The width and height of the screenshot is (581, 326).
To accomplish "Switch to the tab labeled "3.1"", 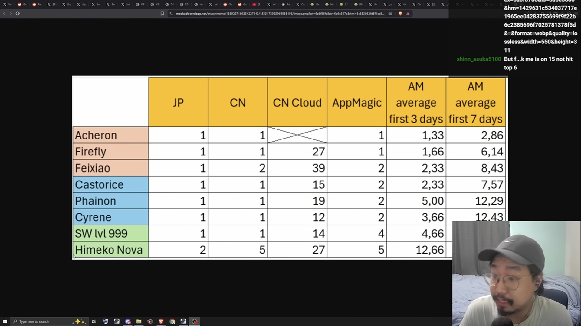I will coord(344,5).
